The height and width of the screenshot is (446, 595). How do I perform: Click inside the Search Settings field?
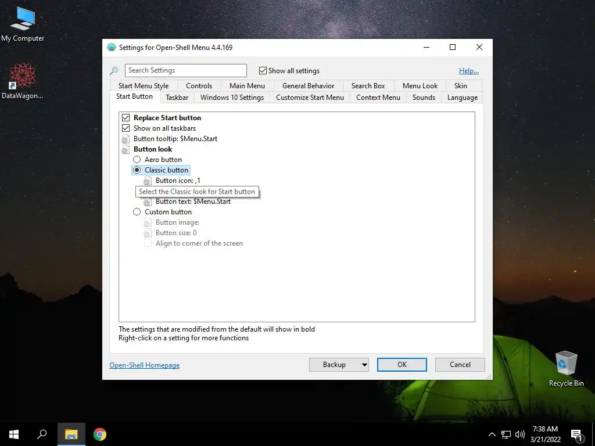pyautogui.click(x=185, y=70)
